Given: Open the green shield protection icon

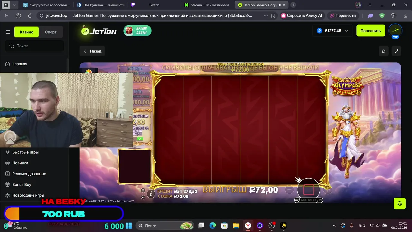Looking at the screenshot, I should pyautogui.click(x=382, y=15).
